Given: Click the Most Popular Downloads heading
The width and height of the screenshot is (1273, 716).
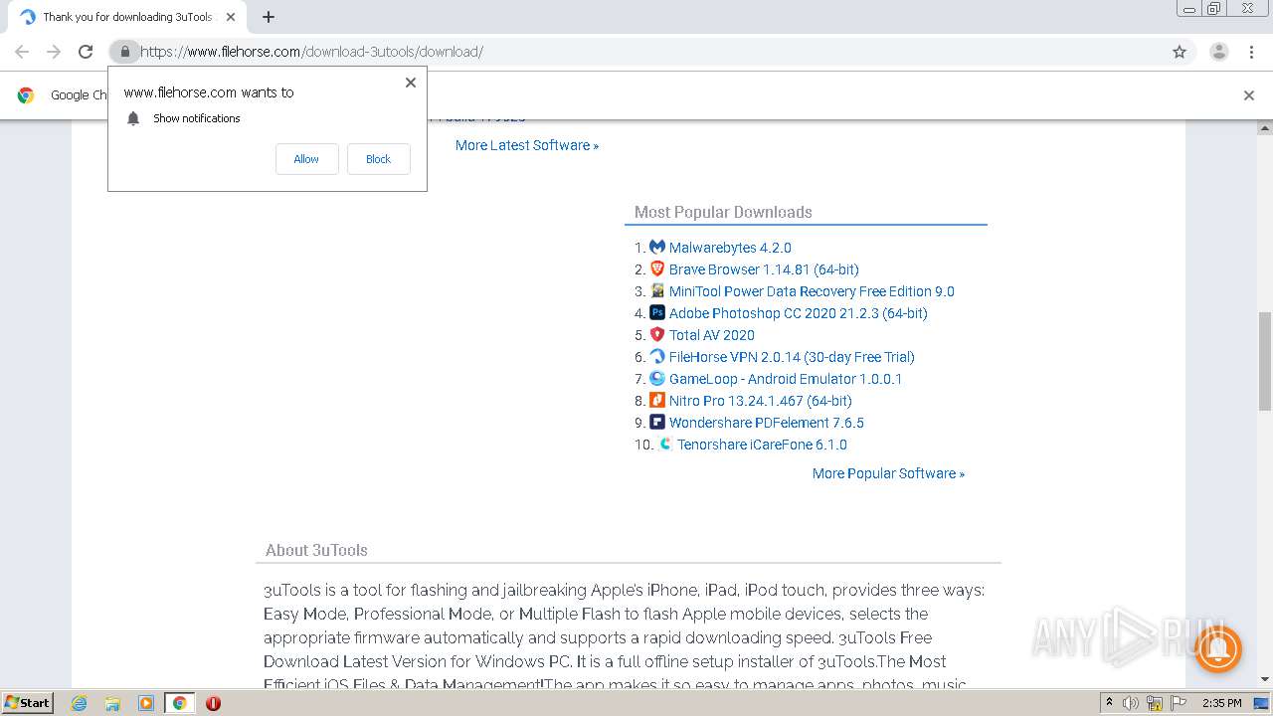Looking at the screenshot, I should [723, 212].
